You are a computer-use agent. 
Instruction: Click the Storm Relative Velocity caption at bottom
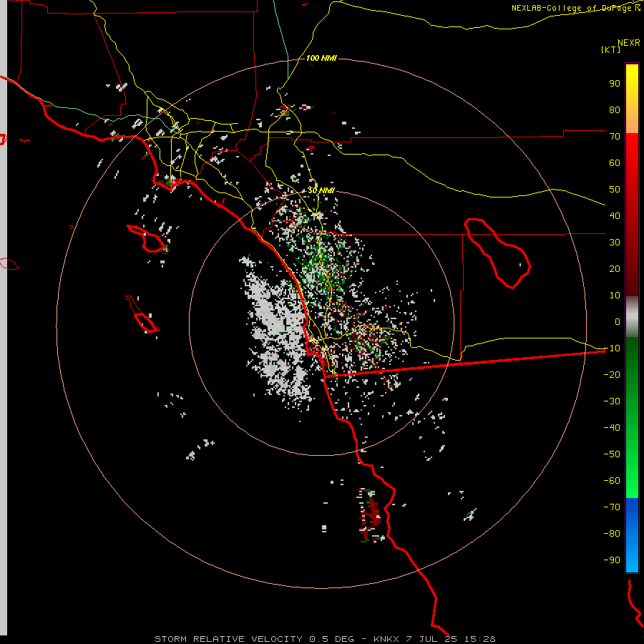click(325, 639)
